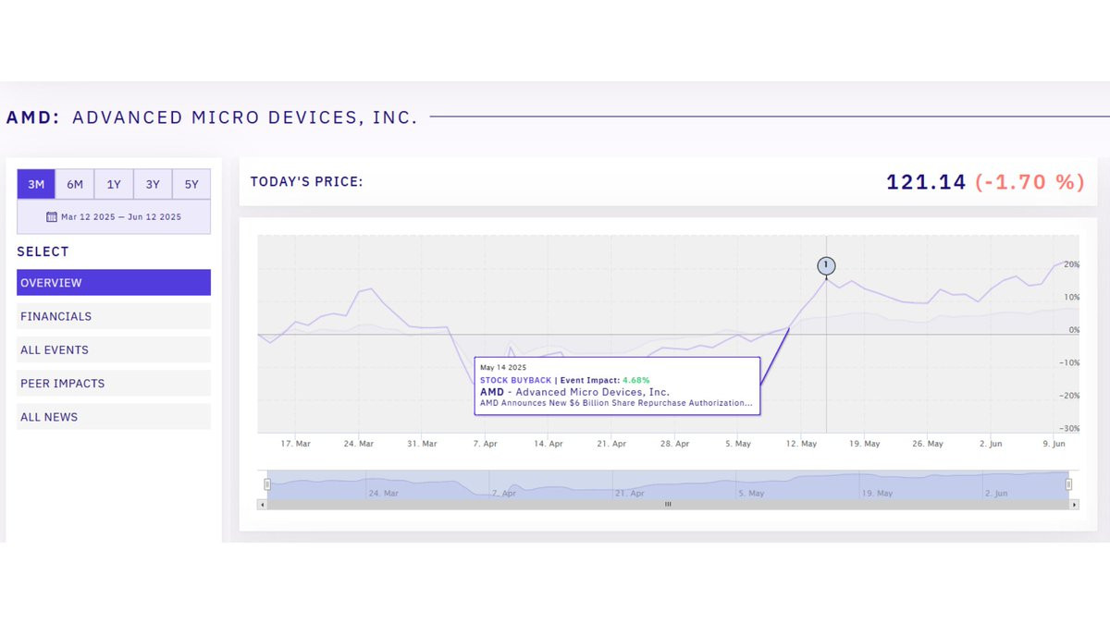Image resolution: width=1110 pixels, height=624 pixels.
Task: Open the All News section
Action: coord(114,417)
